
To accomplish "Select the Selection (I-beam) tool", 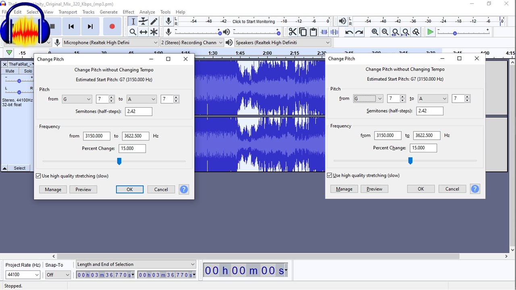I will (133, 21).
